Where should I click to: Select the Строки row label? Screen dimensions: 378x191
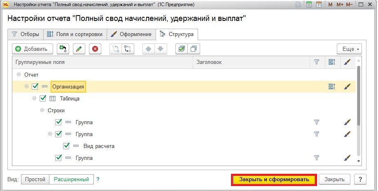(56, 111)
